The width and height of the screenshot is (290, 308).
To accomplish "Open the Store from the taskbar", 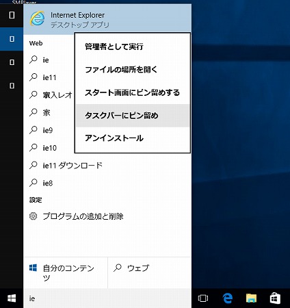I will (x=275, y=298).
